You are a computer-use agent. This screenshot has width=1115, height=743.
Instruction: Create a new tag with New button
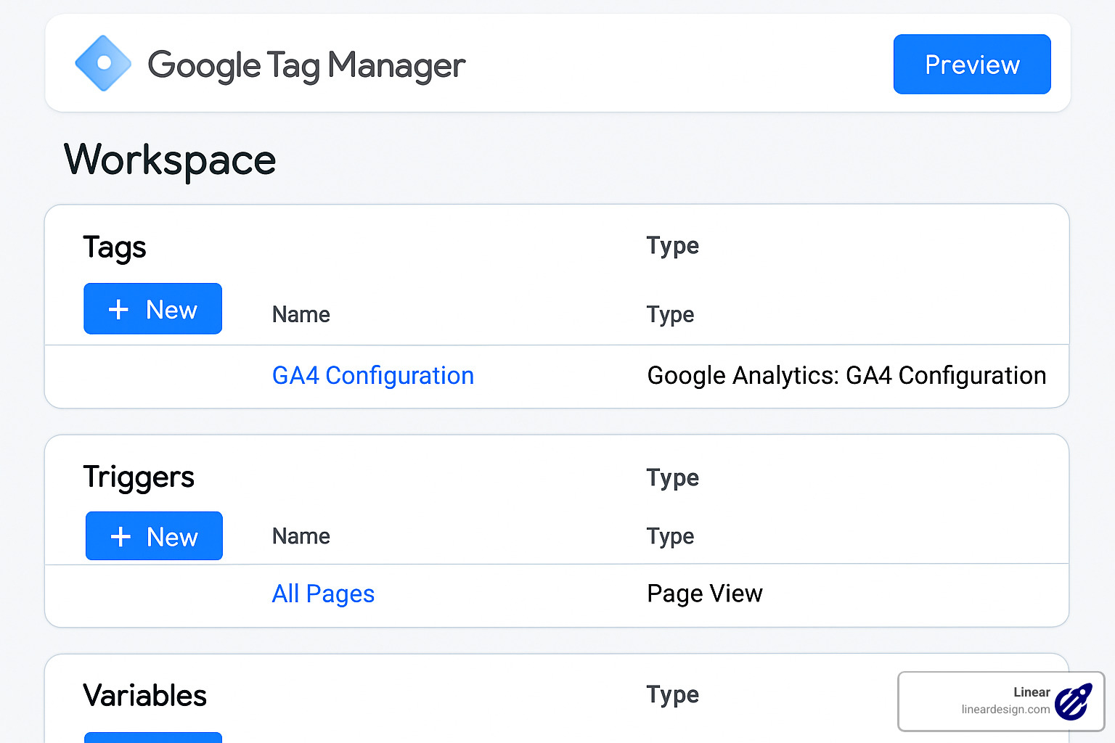tap(152, 308)
